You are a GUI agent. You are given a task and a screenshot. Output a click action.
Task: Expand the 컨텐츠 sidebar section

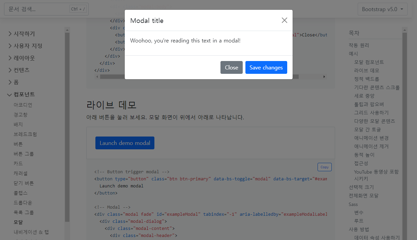tap(19, 70)
